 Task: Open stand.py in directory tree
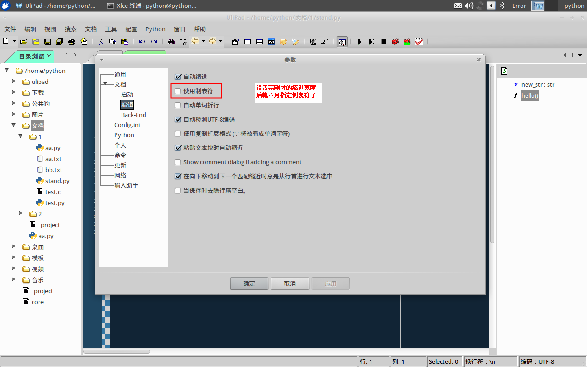pyautogui.click(x=57, y=181)
